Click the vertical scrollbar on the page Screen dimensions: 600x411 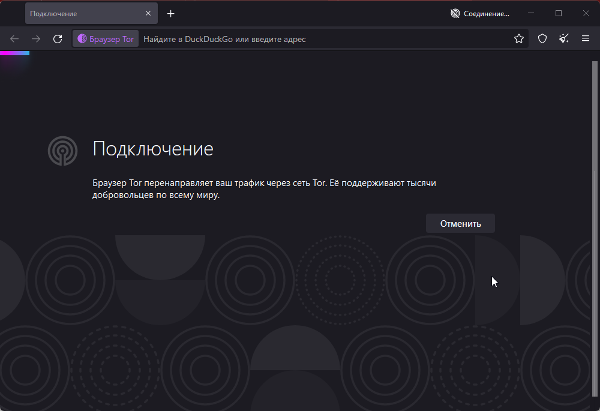point(595,229)
